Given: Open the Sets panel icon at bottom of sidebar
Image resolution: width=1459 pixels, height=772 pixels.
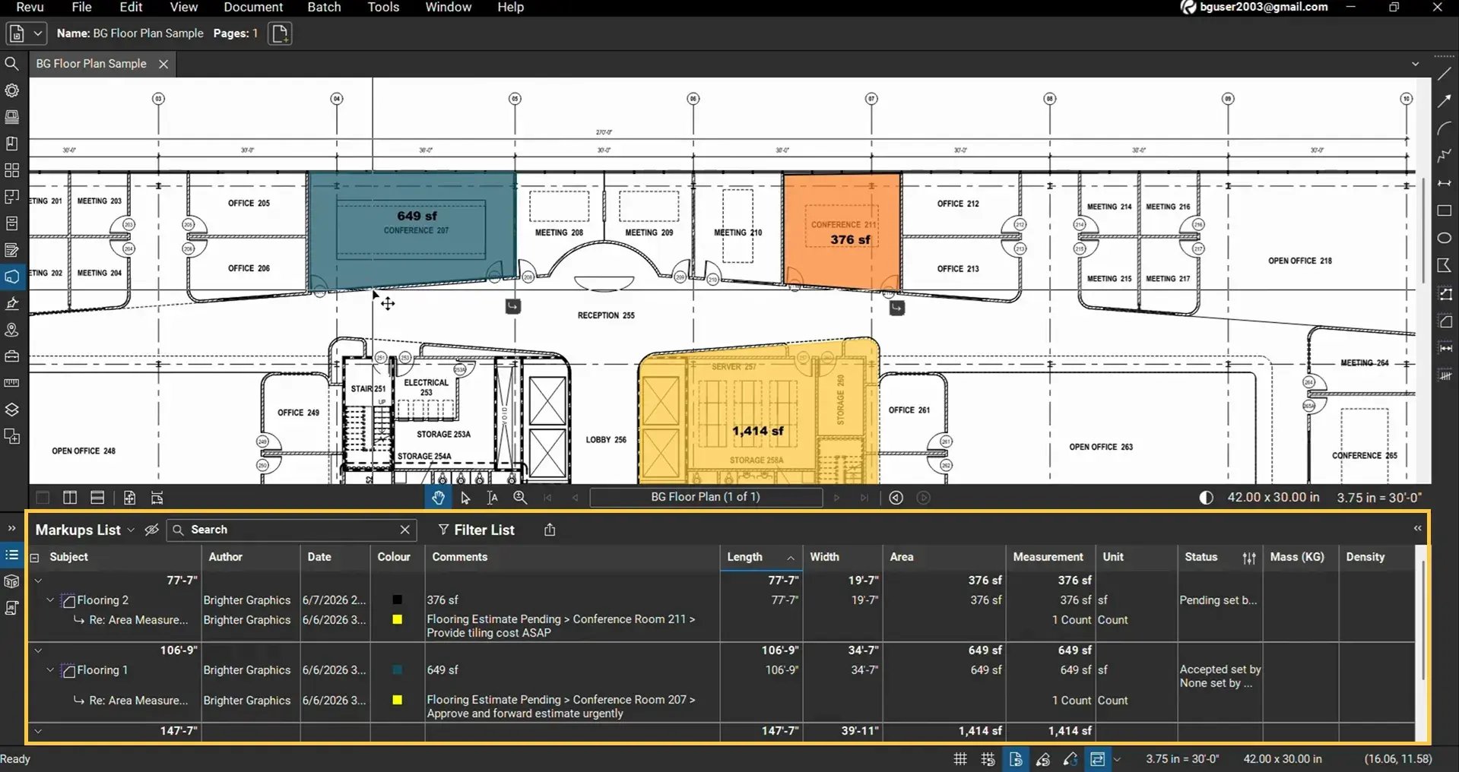Looking at the screenshot, I should (x=11, y=437).
